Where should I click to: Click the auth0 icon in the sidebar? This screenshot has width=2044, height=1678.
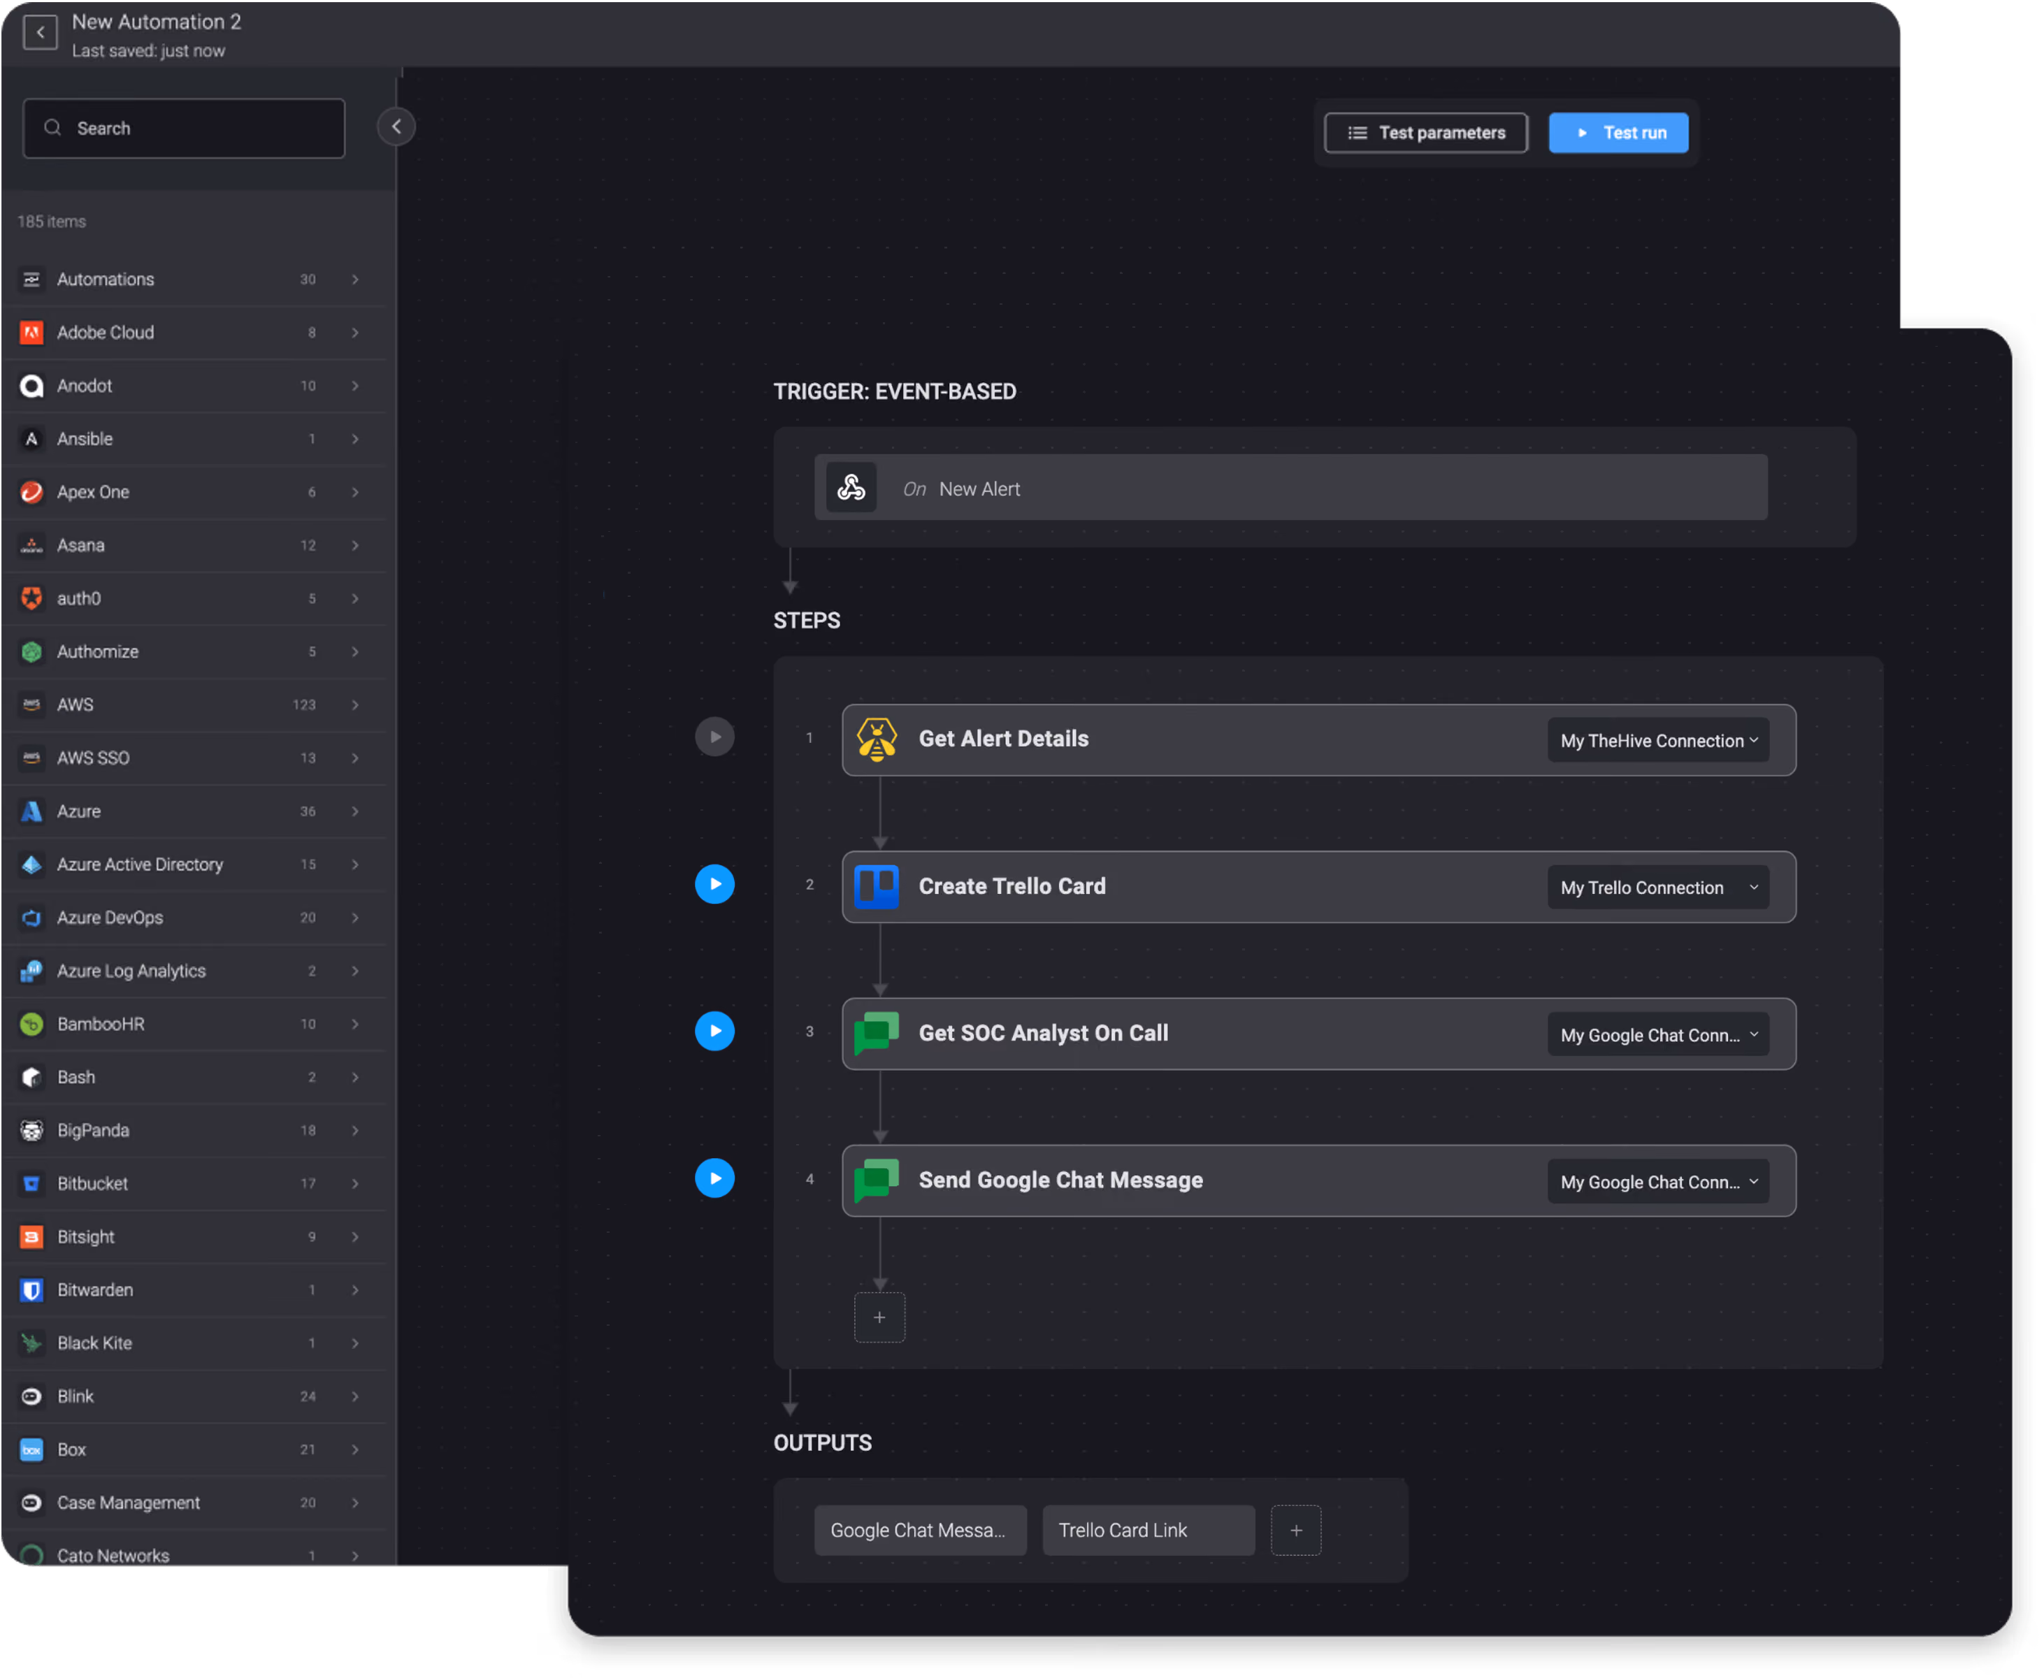pos(32,598)
